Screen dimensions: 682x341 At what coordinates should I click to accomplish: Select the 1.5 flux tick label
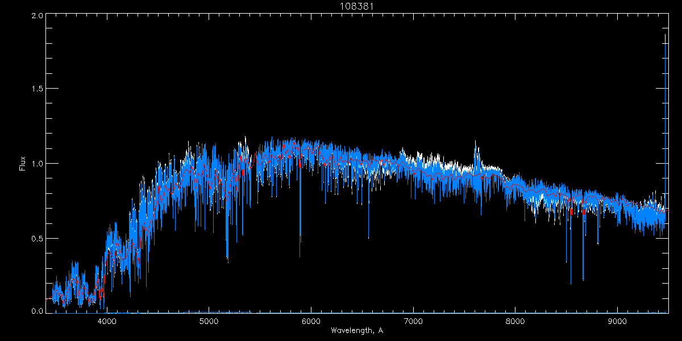37,89
